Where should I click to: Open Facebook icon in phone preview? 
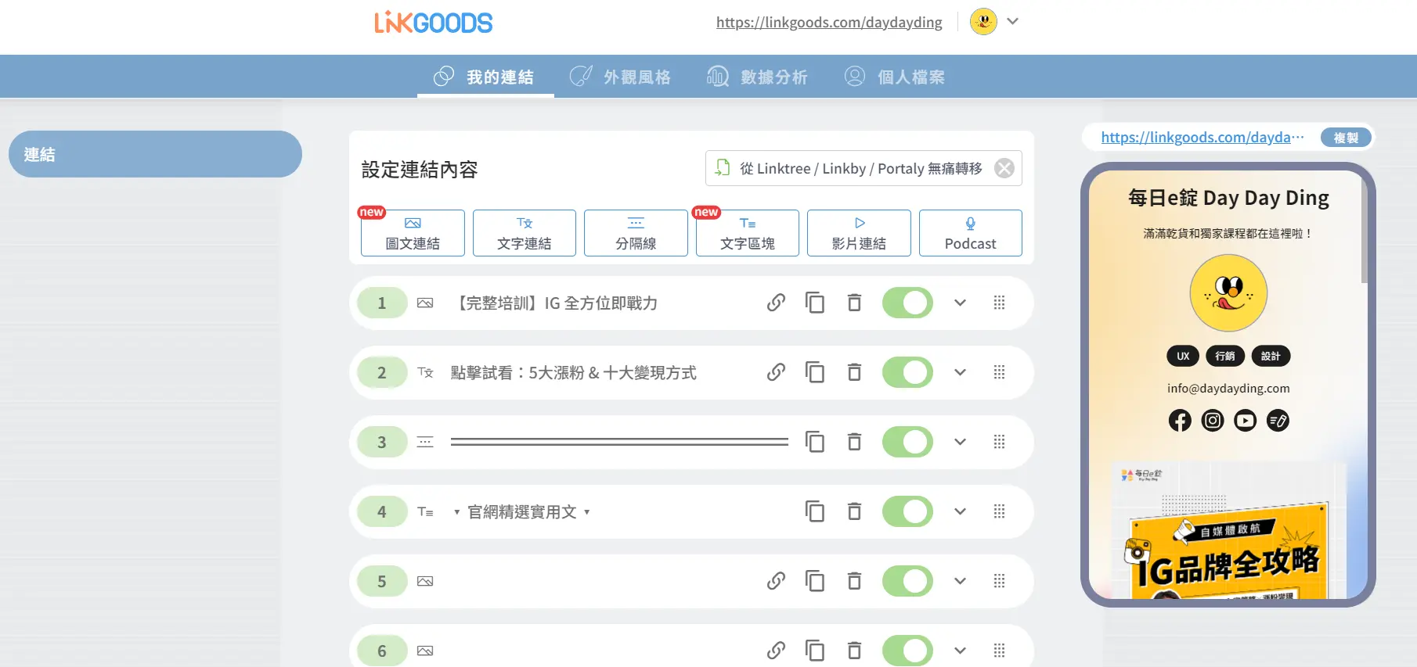coord(1180,421)
